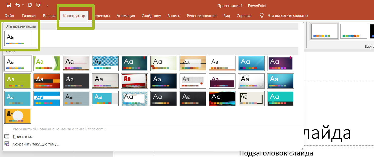Apply the white theme with green angular shapes
Image resolution: width=374 pixels, height=157 pixels.
tap(47, 63)
